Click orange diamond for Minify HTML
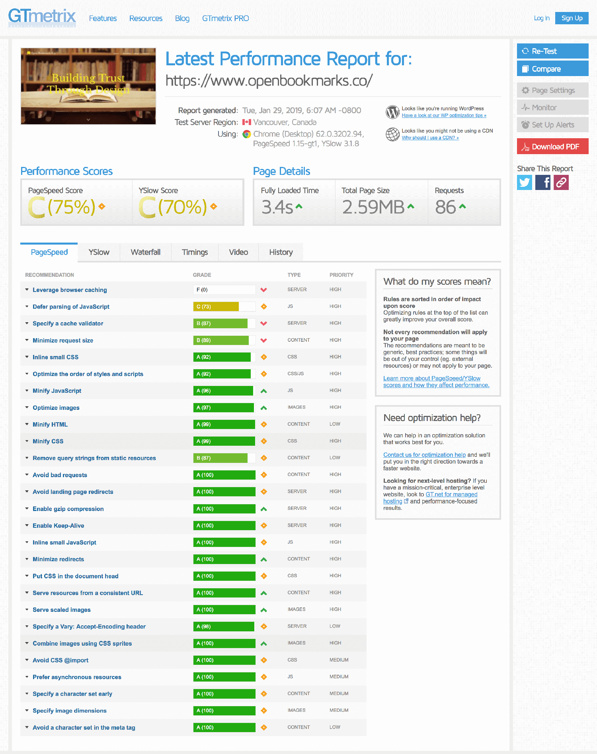Viewport: 597px width, 754px height. coord(263,425)
